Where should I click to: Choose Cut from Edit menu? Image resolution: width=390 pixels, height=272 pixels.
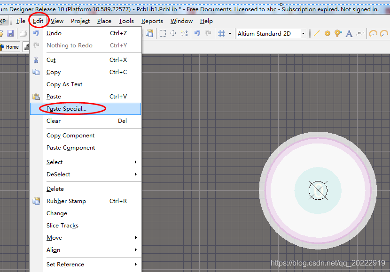coord(86,60)
